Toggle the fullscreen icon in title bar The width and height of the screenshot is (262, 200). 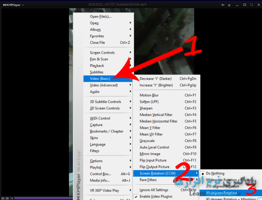(x=252, y=5)
